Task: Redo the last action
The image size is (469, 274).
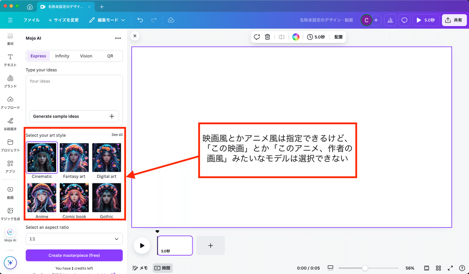Action: (x=154, y=20)
